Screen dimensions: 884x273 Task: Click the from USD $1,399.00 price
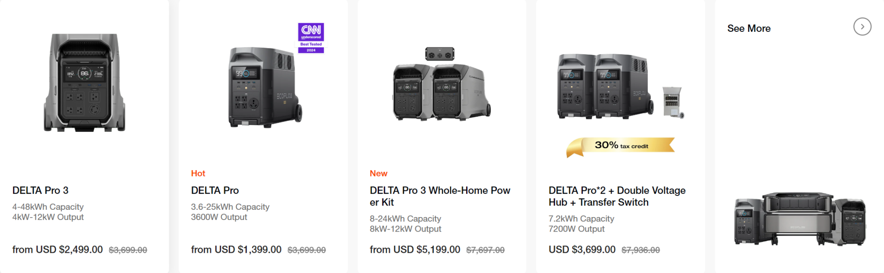(236, 250)
